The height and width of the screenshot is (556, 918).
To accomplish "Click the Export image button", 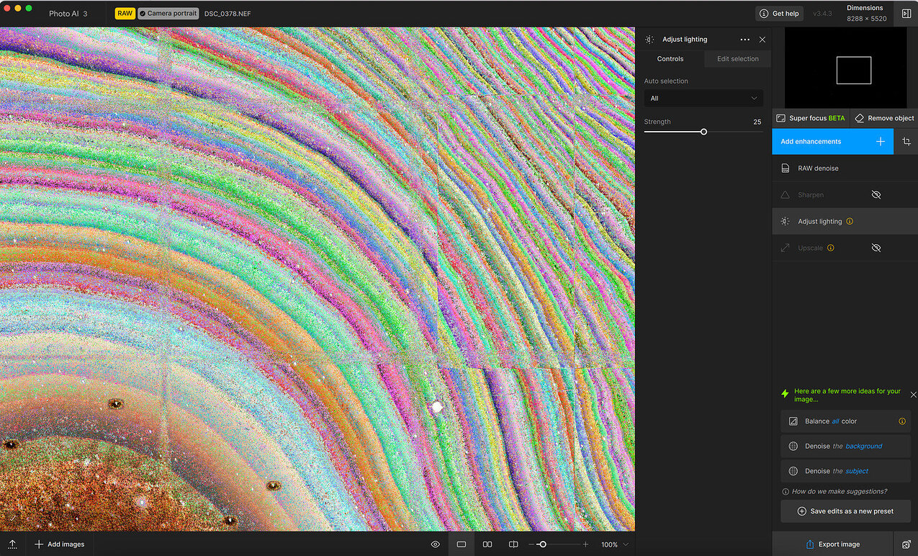I will point(832,544).
